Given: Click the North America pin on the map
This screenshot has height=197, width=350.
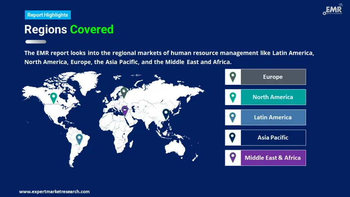Looking at the screenshot, I should pyautogui.click(x=53, y=97).
